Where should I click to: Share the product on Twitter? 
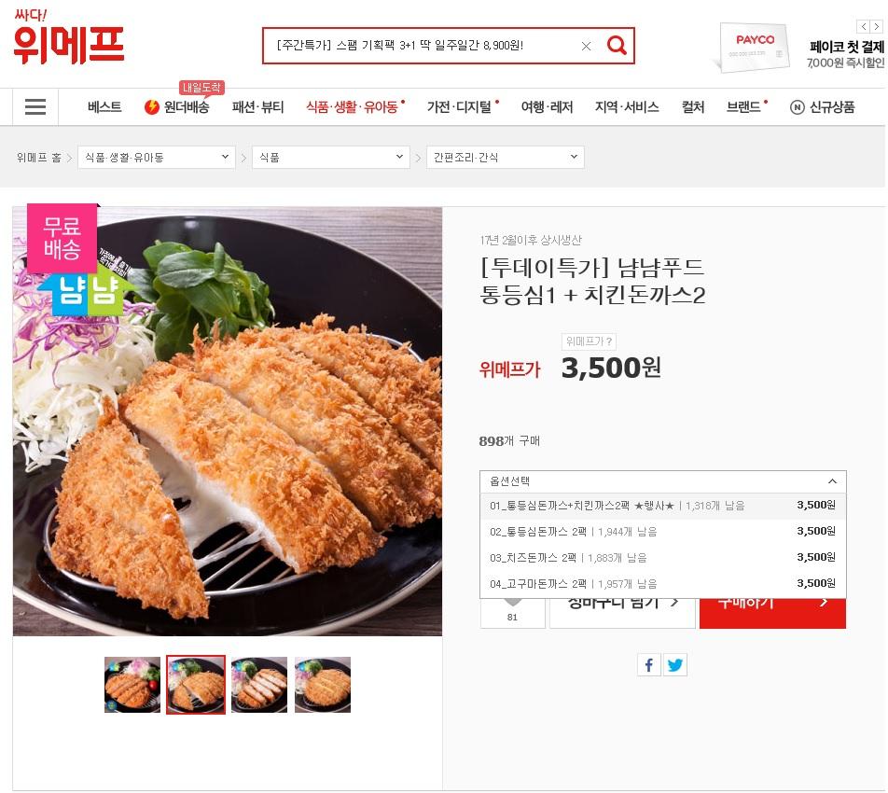pyautogui.click(x=675, y=664)
